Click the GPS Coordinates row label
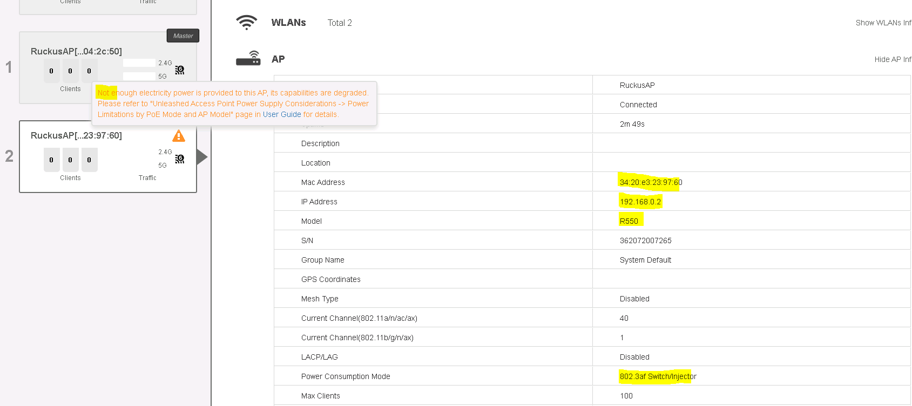912x406 pixels. click(331, 279)
